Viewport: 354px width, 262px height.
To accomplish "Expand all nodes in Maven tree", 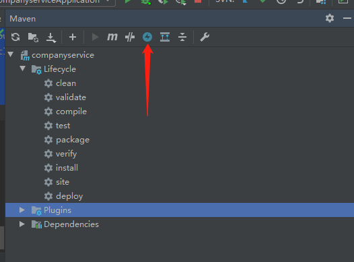I will pyautogui.click(x=165, y=37).
